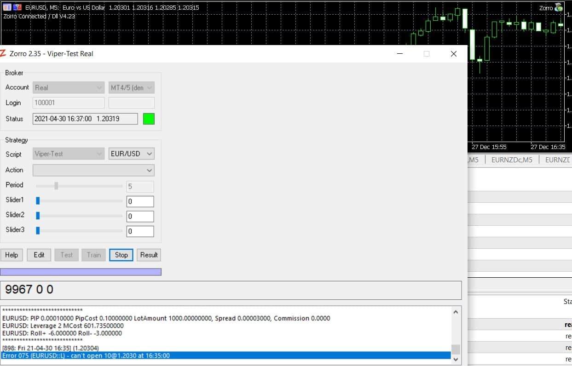Switch to the EURNZDc,M5 chart tab
The height and width of the screenshot is (366, 572).
[x=512, y=160]
